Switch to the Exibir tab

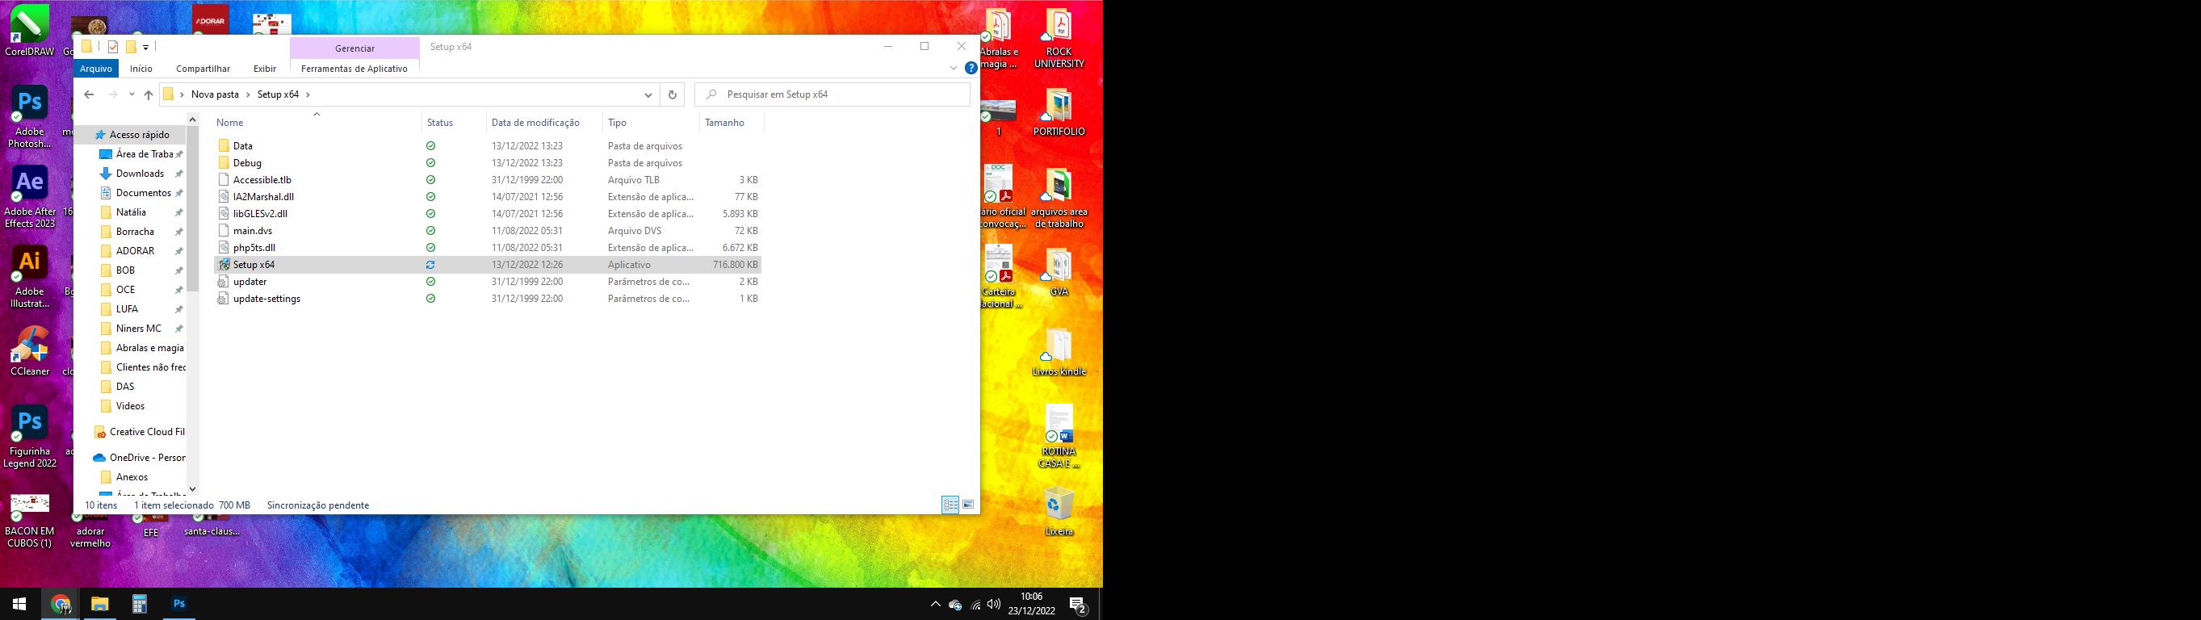pyautogui.click(x=265, y=69)
